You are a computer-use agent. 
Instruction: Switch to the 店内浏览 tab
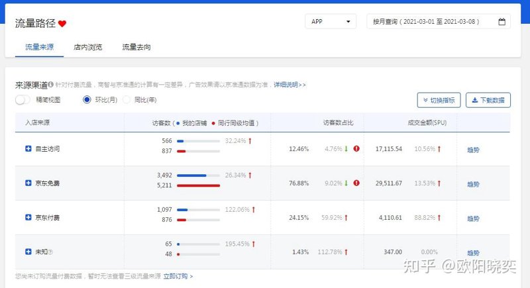(x=88, y=47)
